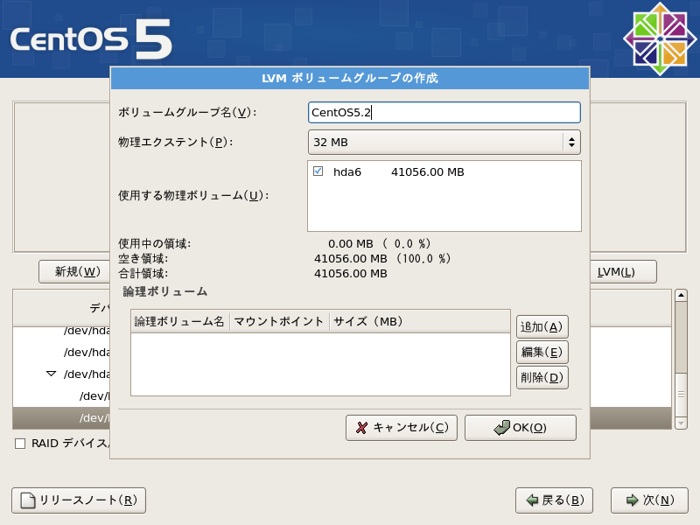700x525 pixels.
Task: Click the 新規 (New) partition button
Action: coord(74,272)
